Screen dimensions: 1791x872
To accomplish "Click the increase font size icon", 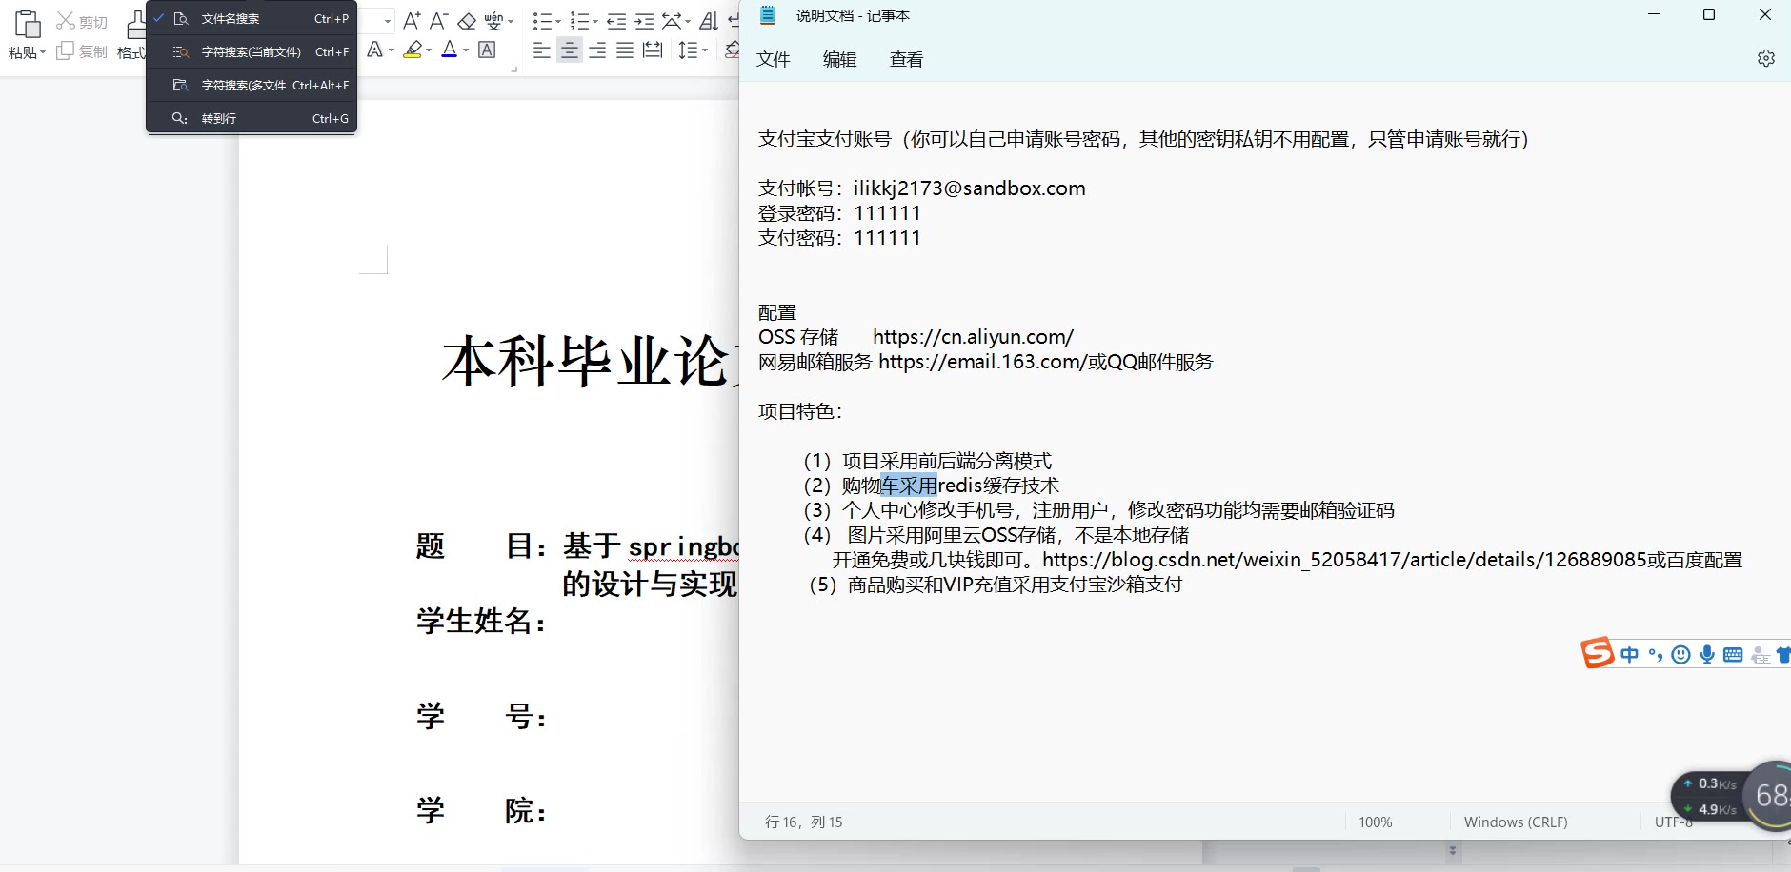I will tap(411, 20).
